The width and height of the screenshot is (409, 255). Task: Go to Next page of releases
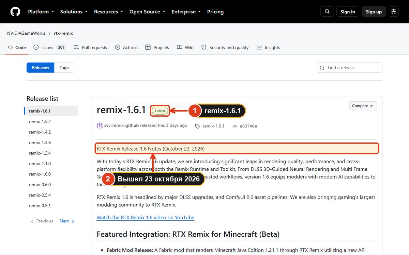[x=67, y=221]
